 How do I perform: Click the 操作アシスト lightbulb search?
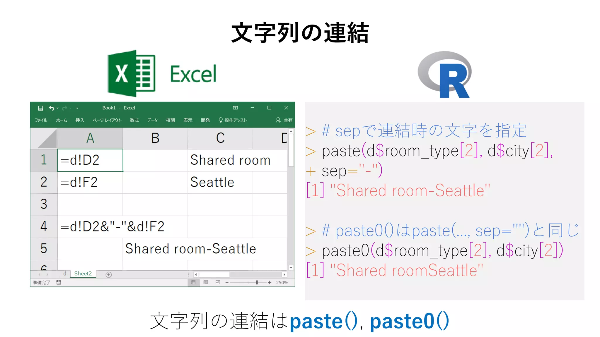click(233, 120)
